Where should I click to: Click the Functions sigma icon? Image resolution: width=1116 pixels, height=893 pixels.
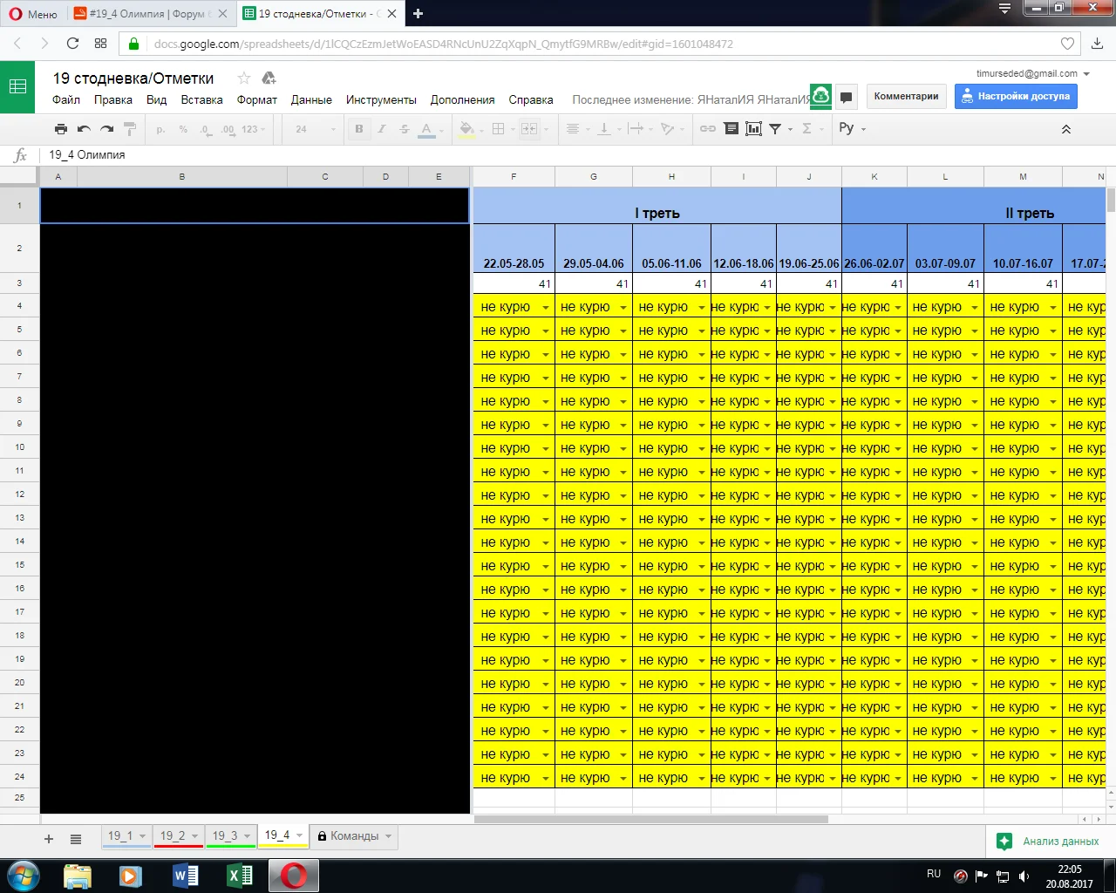809,128
